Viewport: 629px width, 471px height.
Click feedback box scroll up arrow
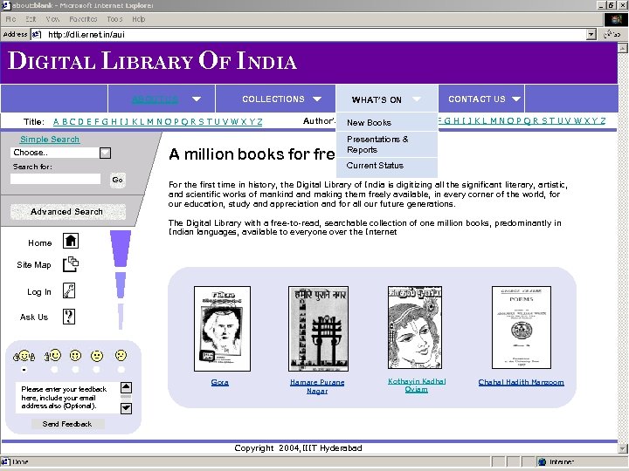click(x=126, y=387)
